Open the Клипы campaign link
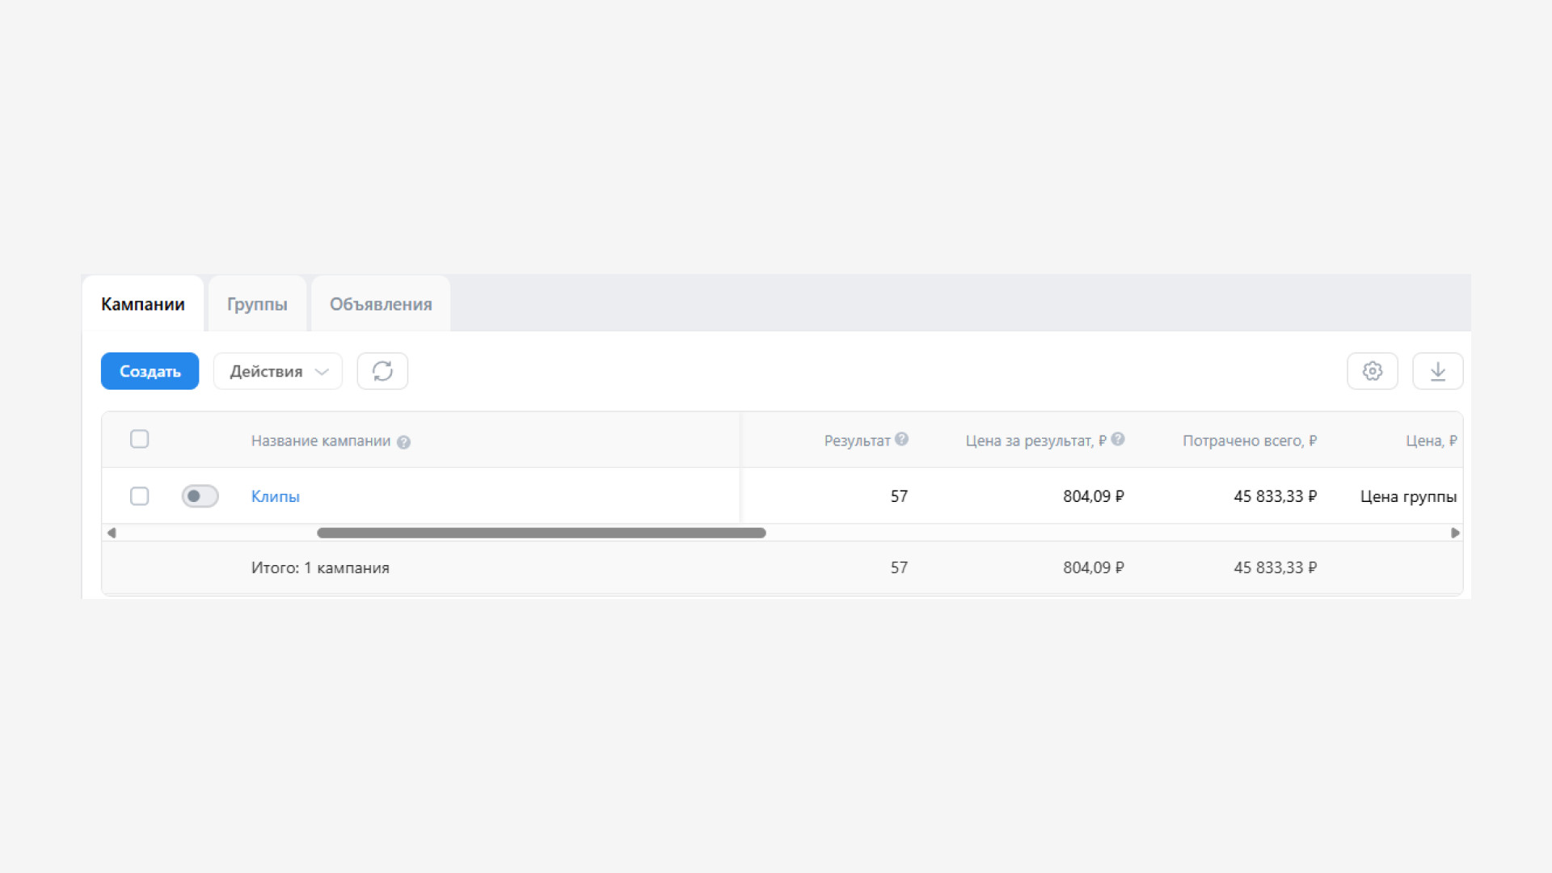Image resolution: width=1552 pixels, height=873 pixels. pos(275,496)
